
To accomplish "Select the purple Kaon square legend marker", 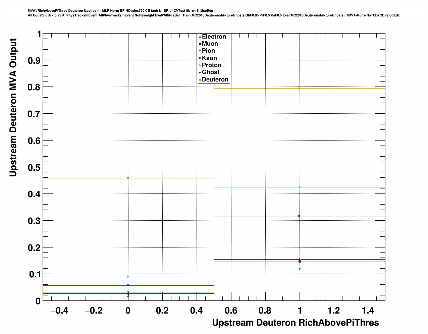I will [200, 58].
